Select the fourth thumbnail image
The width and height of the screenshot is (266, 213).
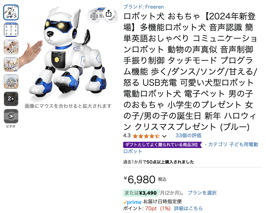[x=11, y=64]
